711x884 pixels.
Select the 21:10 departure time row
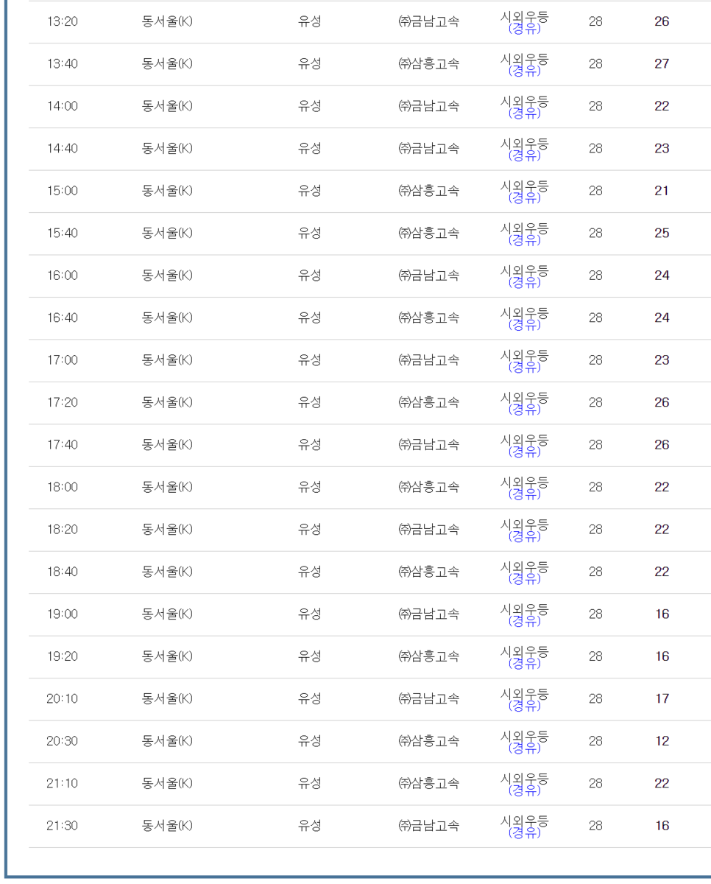coord(370,784)
